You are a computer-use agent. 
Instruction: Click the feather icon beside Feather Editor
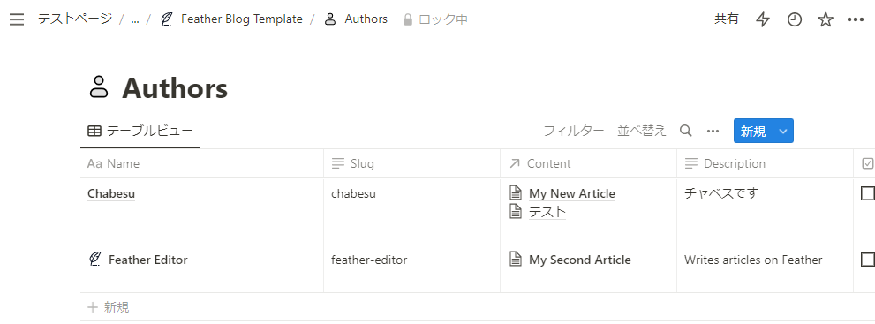click(x=95, y=260)
